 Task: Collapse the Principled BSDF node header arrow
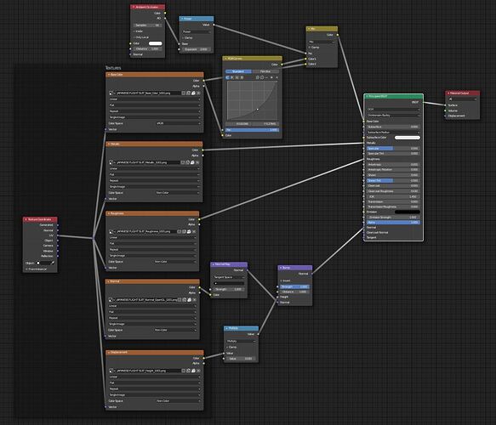tap(367, 96)
